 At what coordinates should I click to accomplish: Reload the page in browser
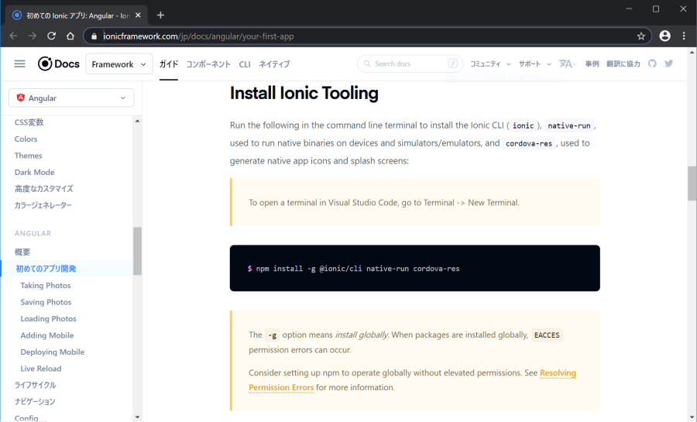coord(51,36)
